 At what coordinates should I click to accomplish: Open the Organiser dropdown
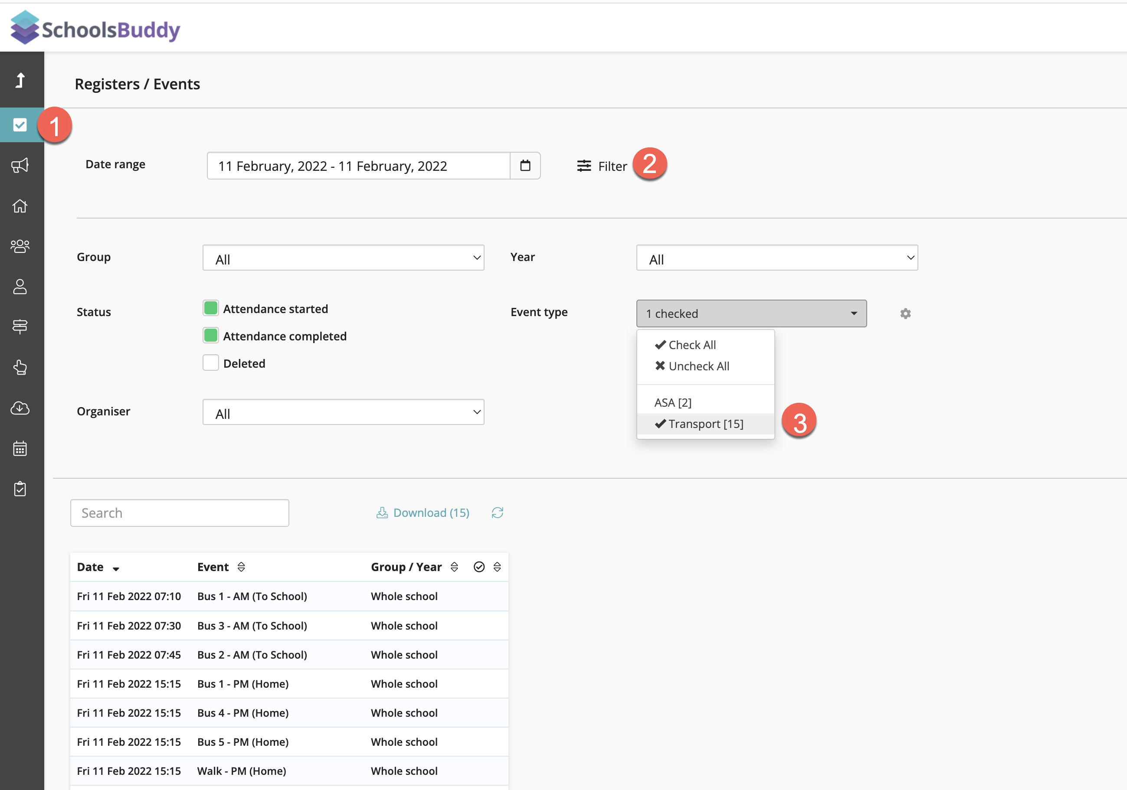344,411
